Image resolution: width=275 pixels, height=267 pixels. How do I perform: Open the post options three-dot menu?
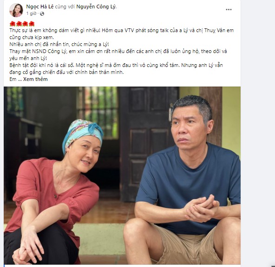229,10
